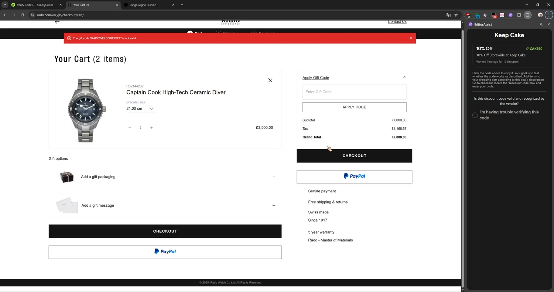
Task: Open the purple EditorAssist toolbar extension
Action: (x=510, y=15)
